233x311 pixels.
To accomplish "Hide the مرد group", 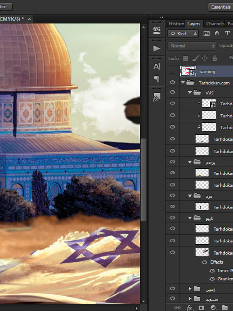I will click(x=173, y=195).
